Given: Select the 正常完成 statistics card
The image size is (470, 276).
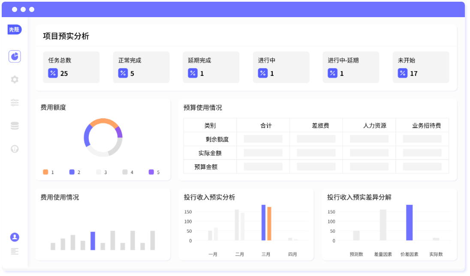Looking at the screenshot, I should click(x=141, y=67).
